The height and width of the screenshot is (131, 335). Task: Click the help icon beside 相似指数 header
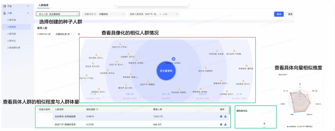click(97, 109)
